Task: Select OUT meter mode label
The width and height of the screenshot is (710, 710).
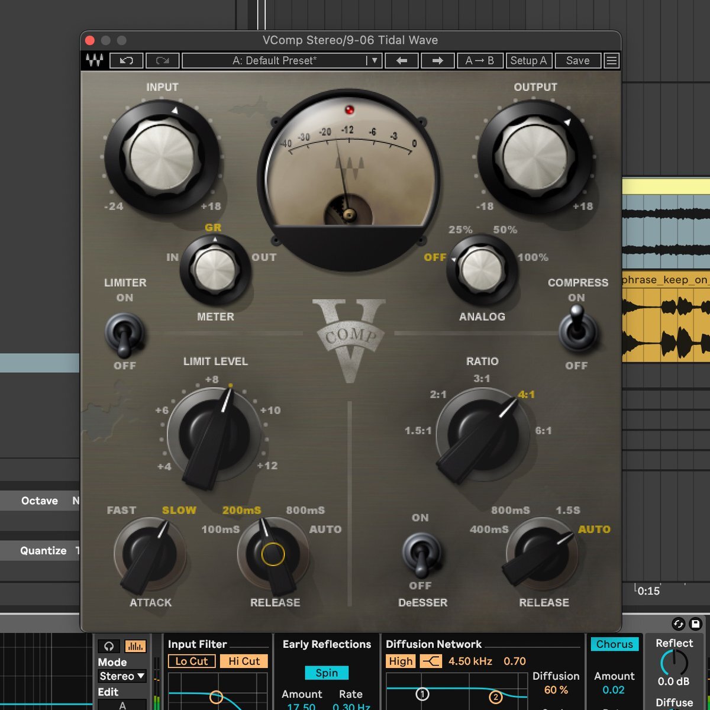Action: [x=264, y=257]
